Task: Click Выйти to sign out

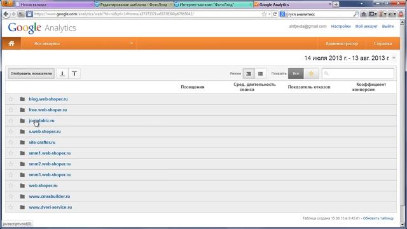Action: [x=388, y=26]
